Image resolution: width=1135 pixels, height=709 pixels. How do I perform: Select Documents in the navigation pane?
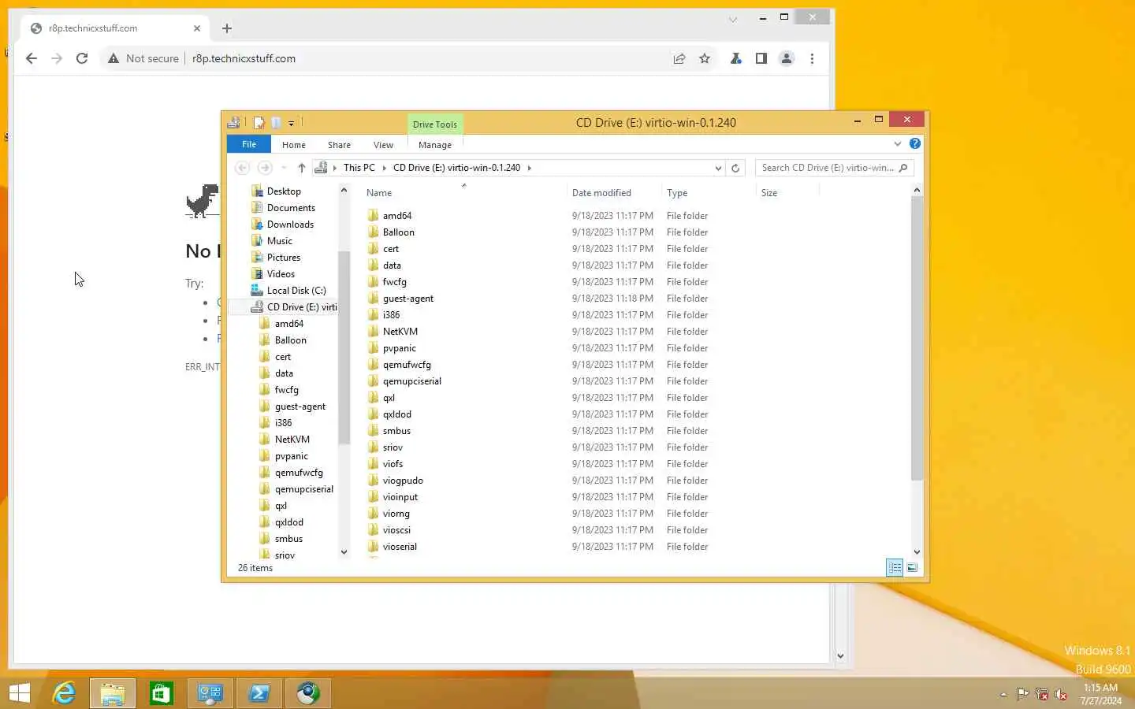pyautogui.click(x=291, y=208)
